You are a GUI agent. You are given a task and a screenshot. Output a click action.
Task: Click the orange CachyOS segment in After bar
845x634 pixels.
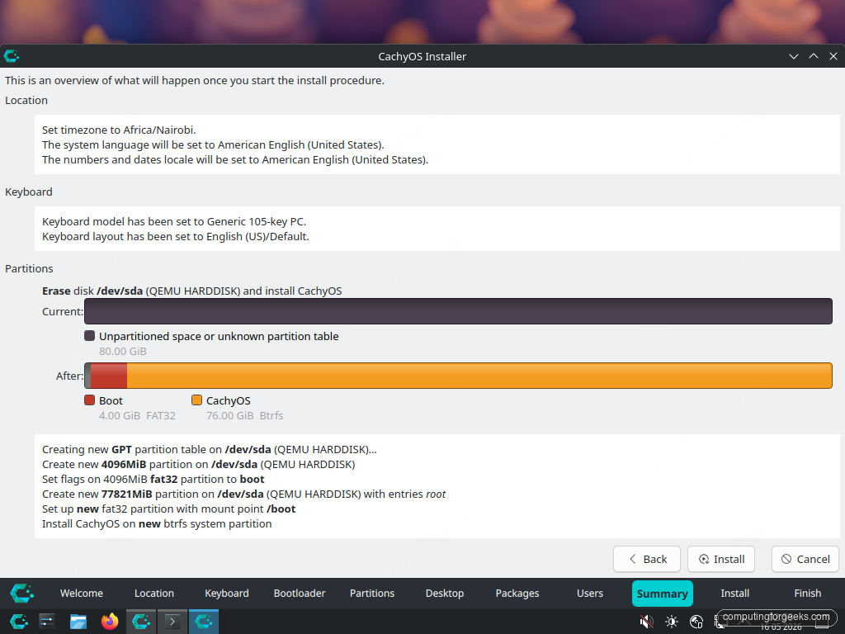pyautogui.click(x=479, y=376)
